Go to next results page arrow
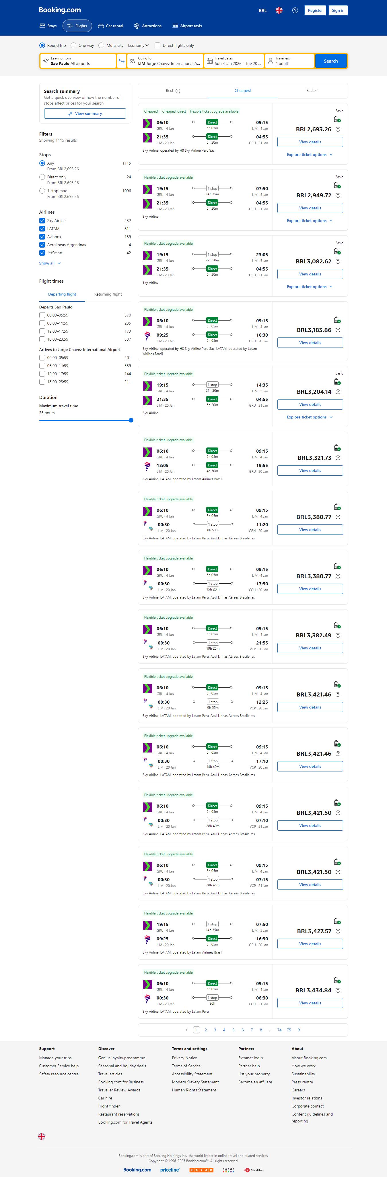The width and height of the screenshot is (387, 1177). pos(299,1030)
